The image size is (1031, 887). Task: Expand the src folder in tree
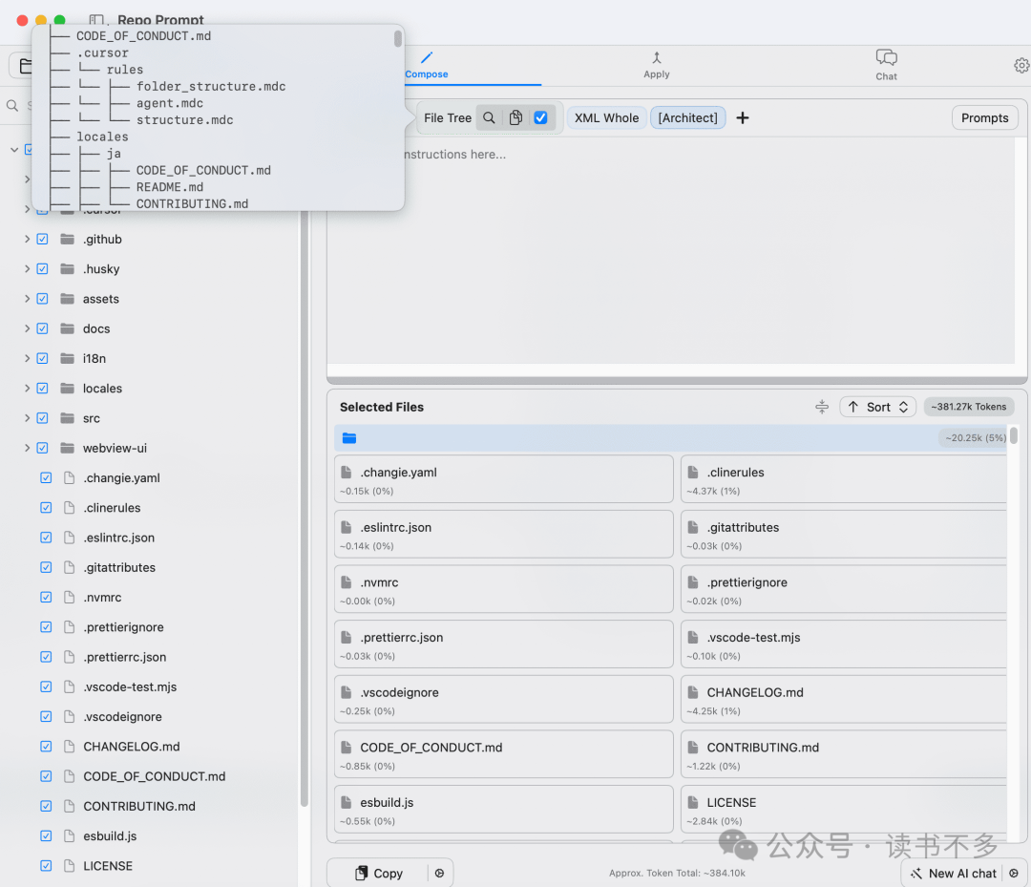coord(27,418)
